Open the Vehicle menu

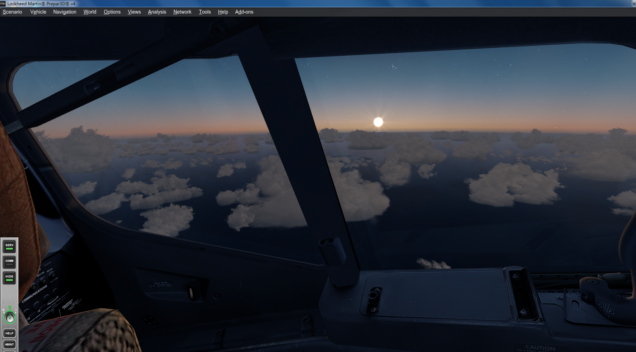click(x=38, y=12)
